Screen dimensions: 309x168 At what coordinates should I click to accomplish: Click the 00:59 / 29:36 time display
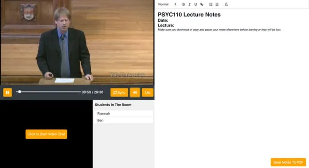pos(92,92)
